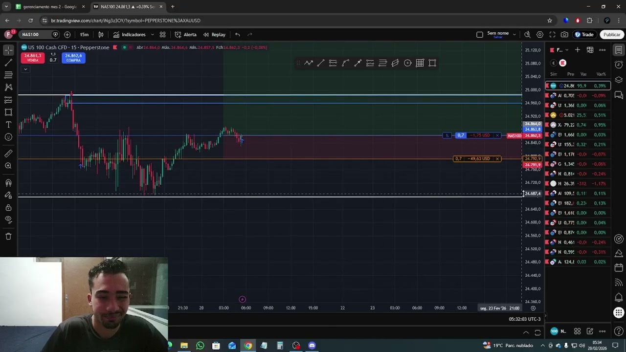Image resolution: width=626 pixels, height=352 pixels.
Task: Select the chart layout setup square icon
Action: coord(480,35)
